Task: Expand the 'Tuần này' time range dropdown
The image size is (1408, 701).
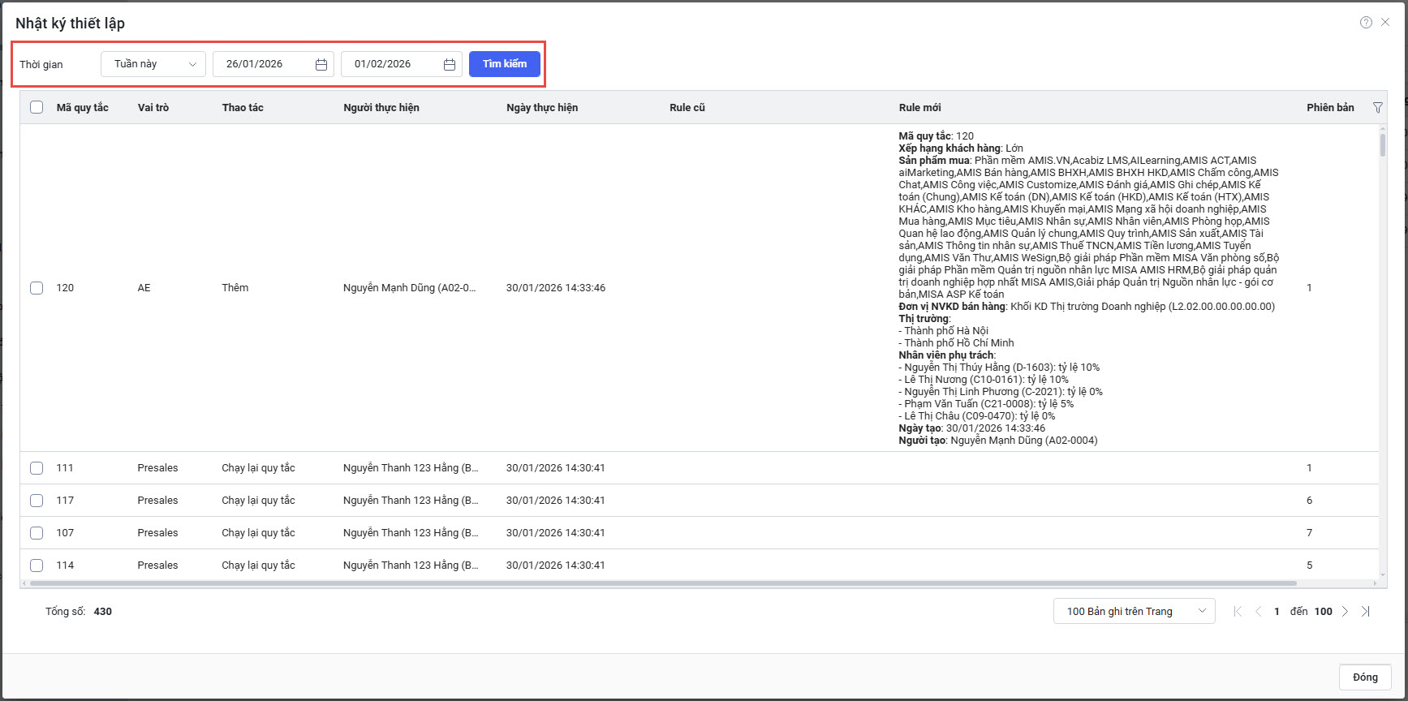Action: [153, 64]
